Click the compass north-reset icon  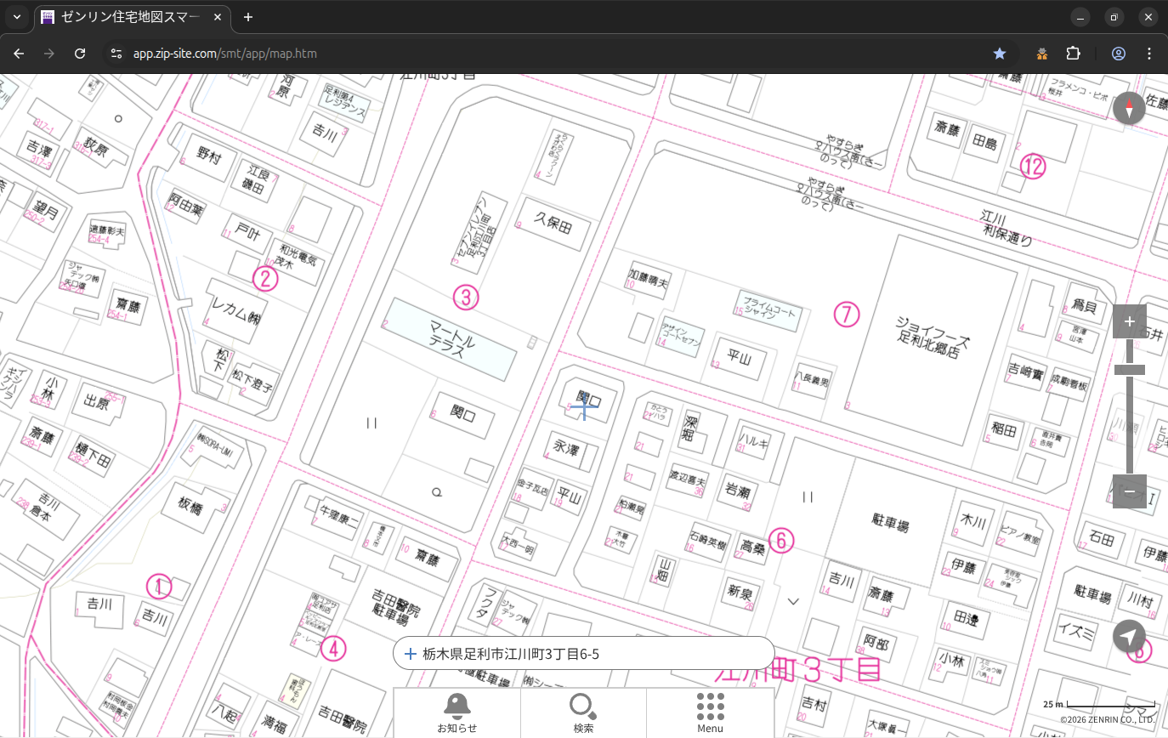pyautogui.click(x=1129, y=109)
